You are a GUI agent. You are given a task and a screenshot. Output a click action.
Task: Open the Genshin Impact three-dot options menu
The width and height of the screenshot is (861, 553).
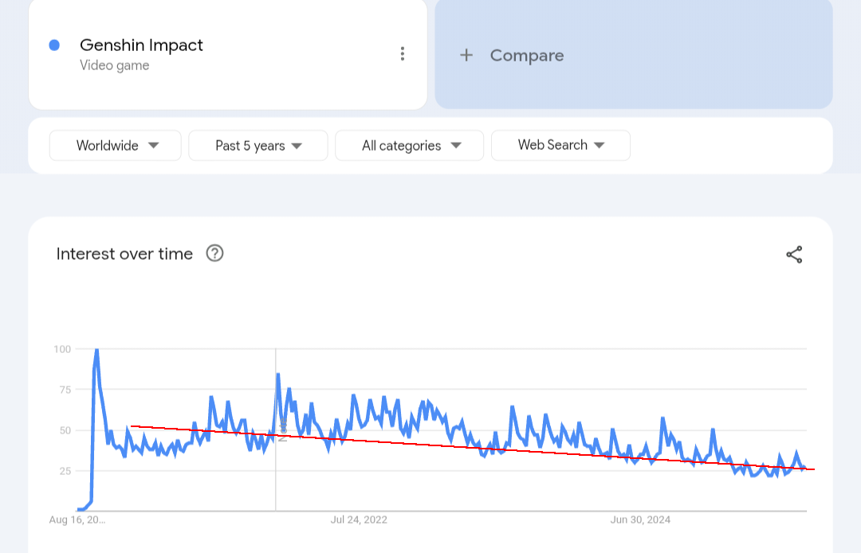tap(403, 54)
